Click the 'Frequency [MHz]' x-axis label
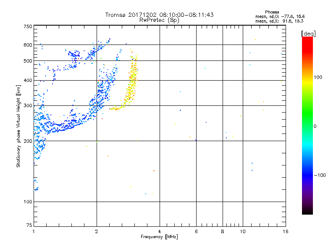This screenshot has height=252, width=336. [x=159, y=237]
